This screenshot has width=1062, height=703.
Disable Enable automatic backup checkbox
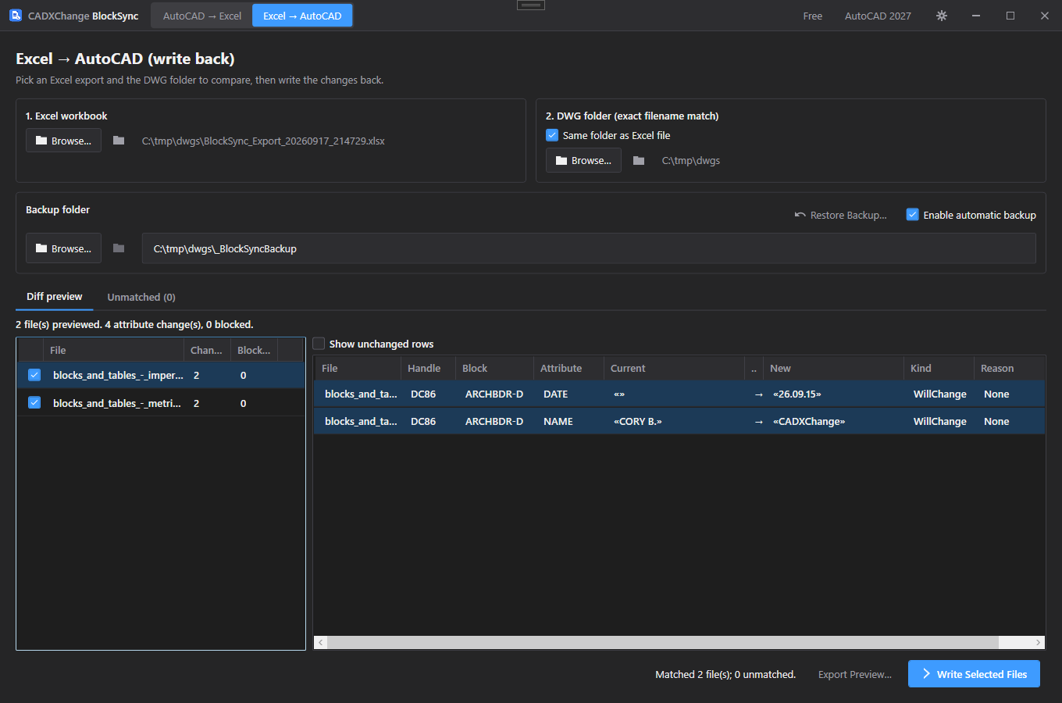click(x=912, y=215)
